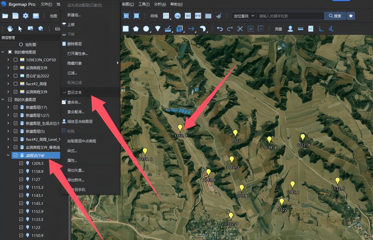Select the pan hand tool
The height and width of the screenshot is (240, 373).
[10, 29]
